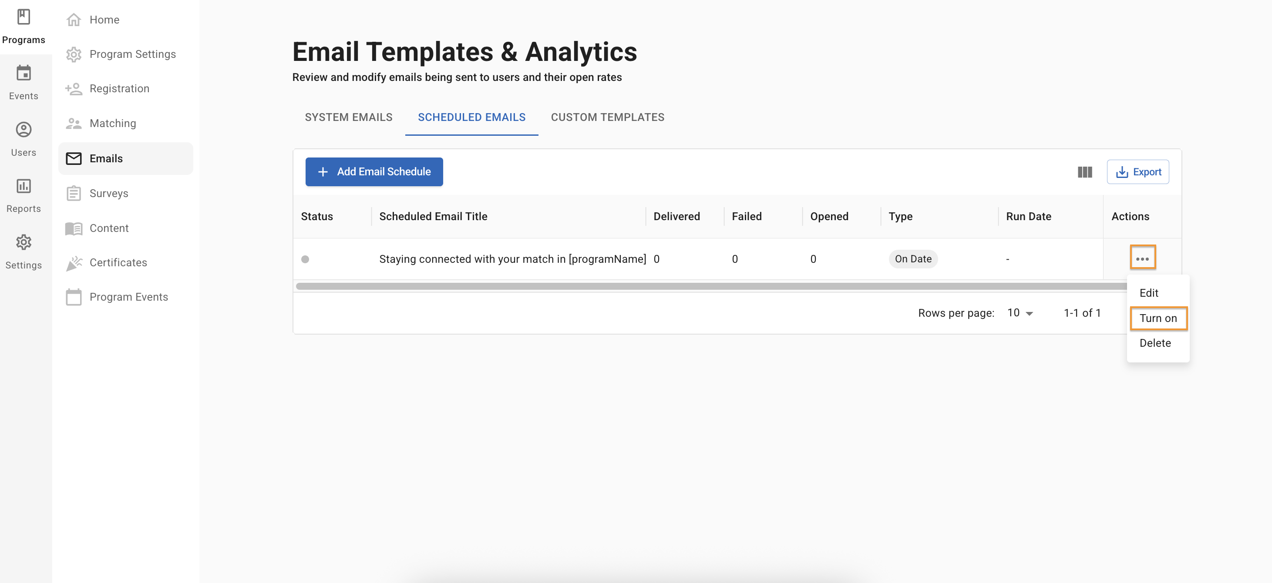Select Turn on in actions menu
Image resolution: width=1272 pixels, height=583 pixels.
click(1158, 318)
